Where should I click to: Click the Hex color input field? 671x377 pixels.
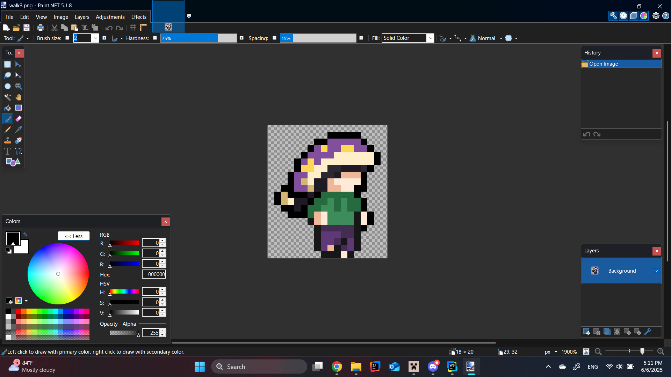(154, 274)
